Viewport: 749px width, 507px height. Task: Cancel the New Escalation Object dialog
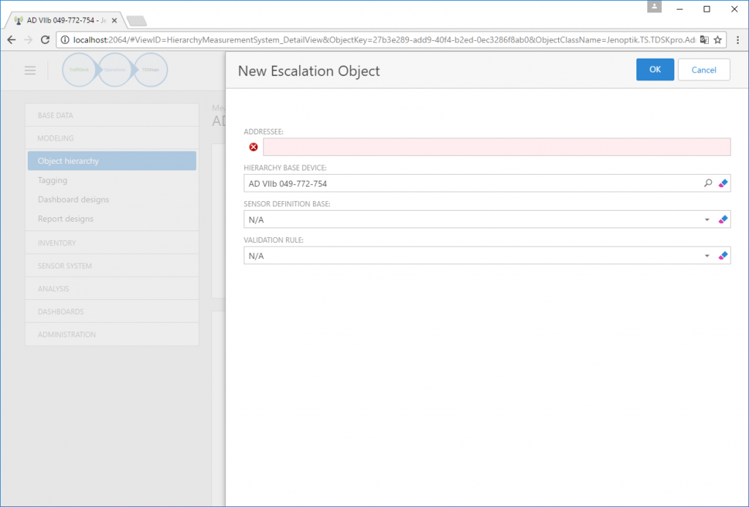704,69
